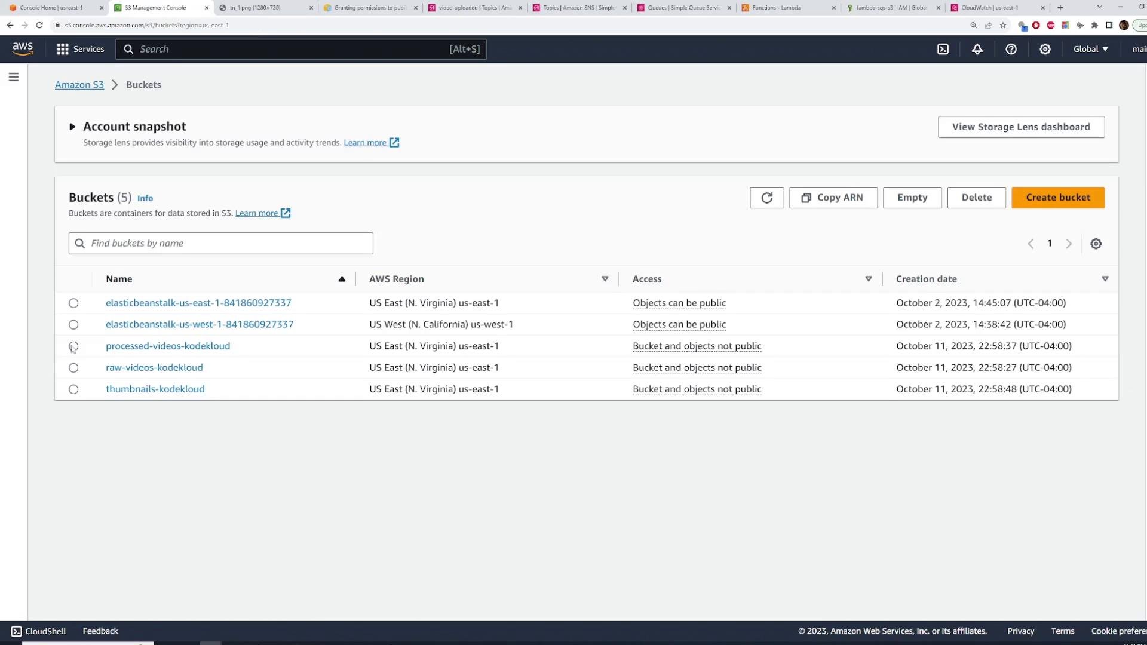Sort by Creation date column arrow
This screenshot has width=1147, height=645.
[x=1105, y=279]
